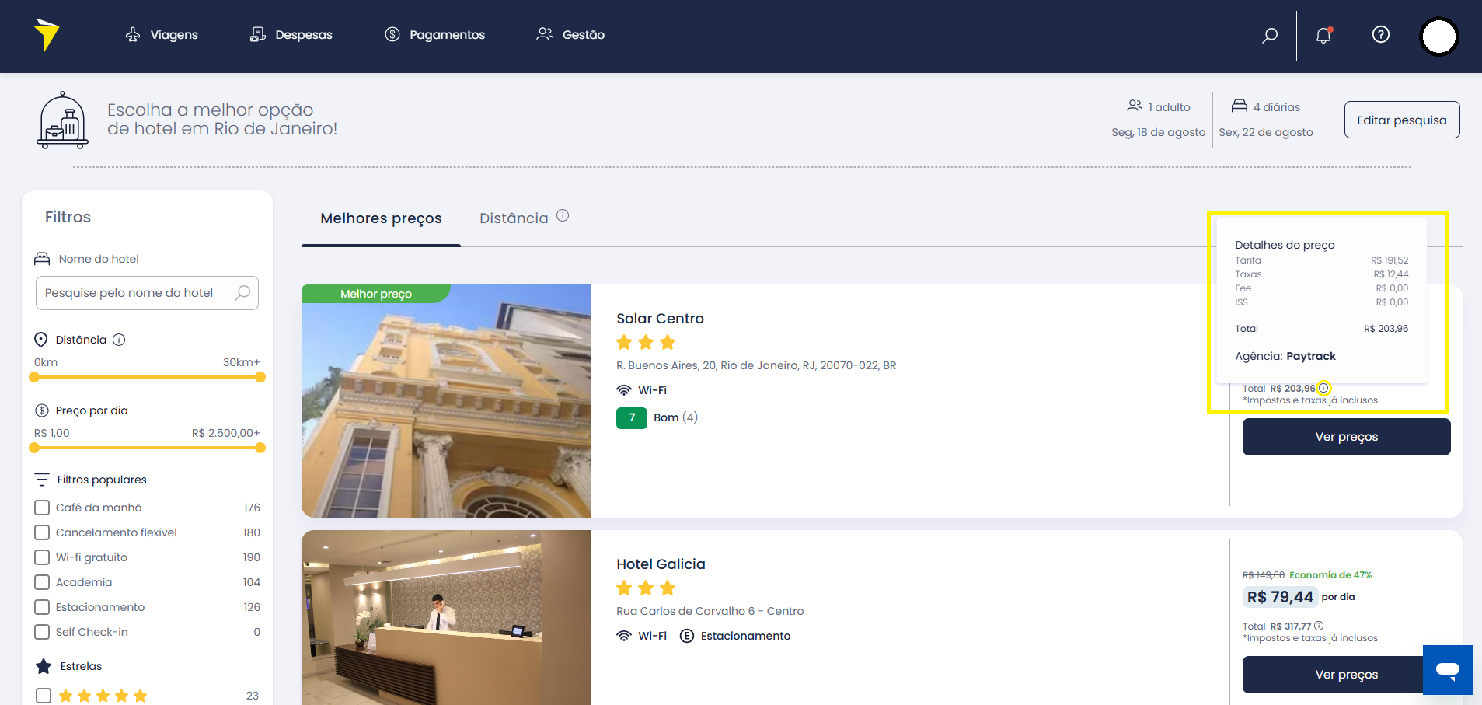Screen dimensions: 1482x705
Task: Click the Paytrack yellow logo
Action: pos(47,35)
